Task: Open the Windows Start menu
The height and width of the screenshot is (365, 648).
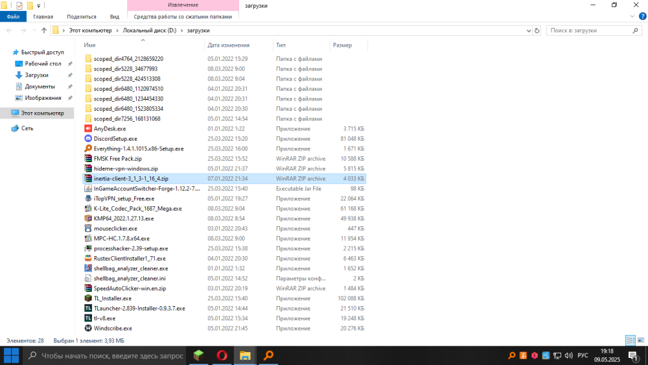Action: (x=11, y=355)
